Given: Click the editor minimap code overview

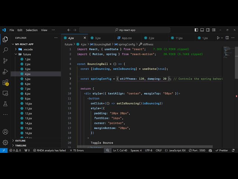Looking at the screenshot, I should pyautogui.click(x=227, y=52).
